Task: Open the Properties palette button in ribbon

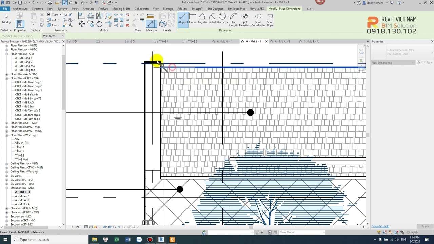Action: [20, 24]
